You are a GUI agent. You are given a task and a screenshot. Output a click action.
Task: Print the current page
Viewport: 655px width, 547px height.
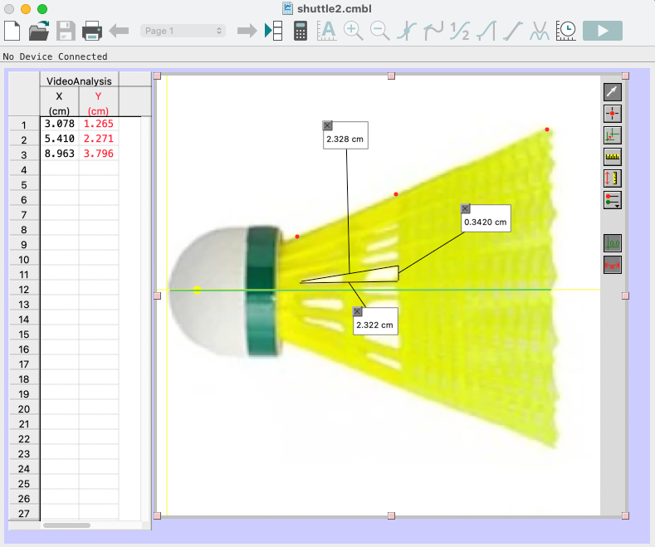coord(92,31)
